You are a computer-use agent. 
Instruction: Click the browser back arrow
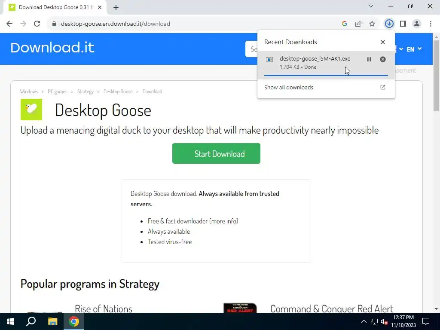click(x=9, y=24)
